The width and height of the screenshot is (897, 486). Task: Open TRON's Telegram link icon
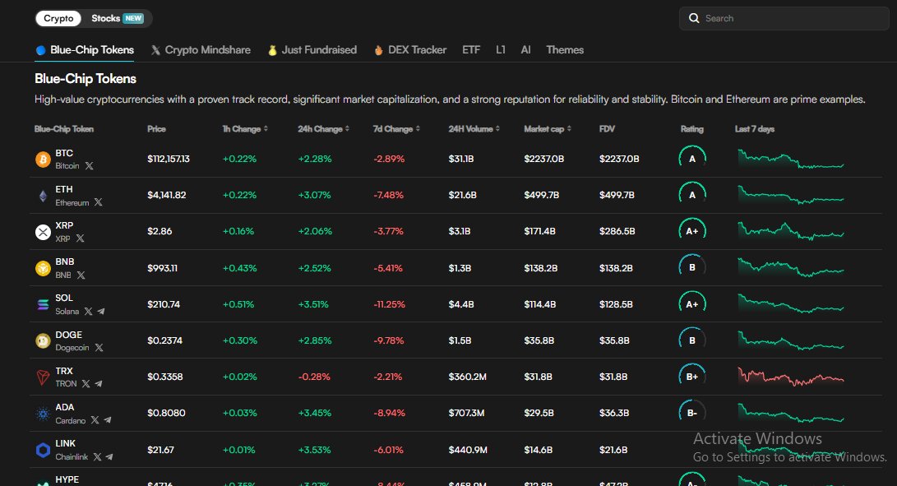point(99,383)
